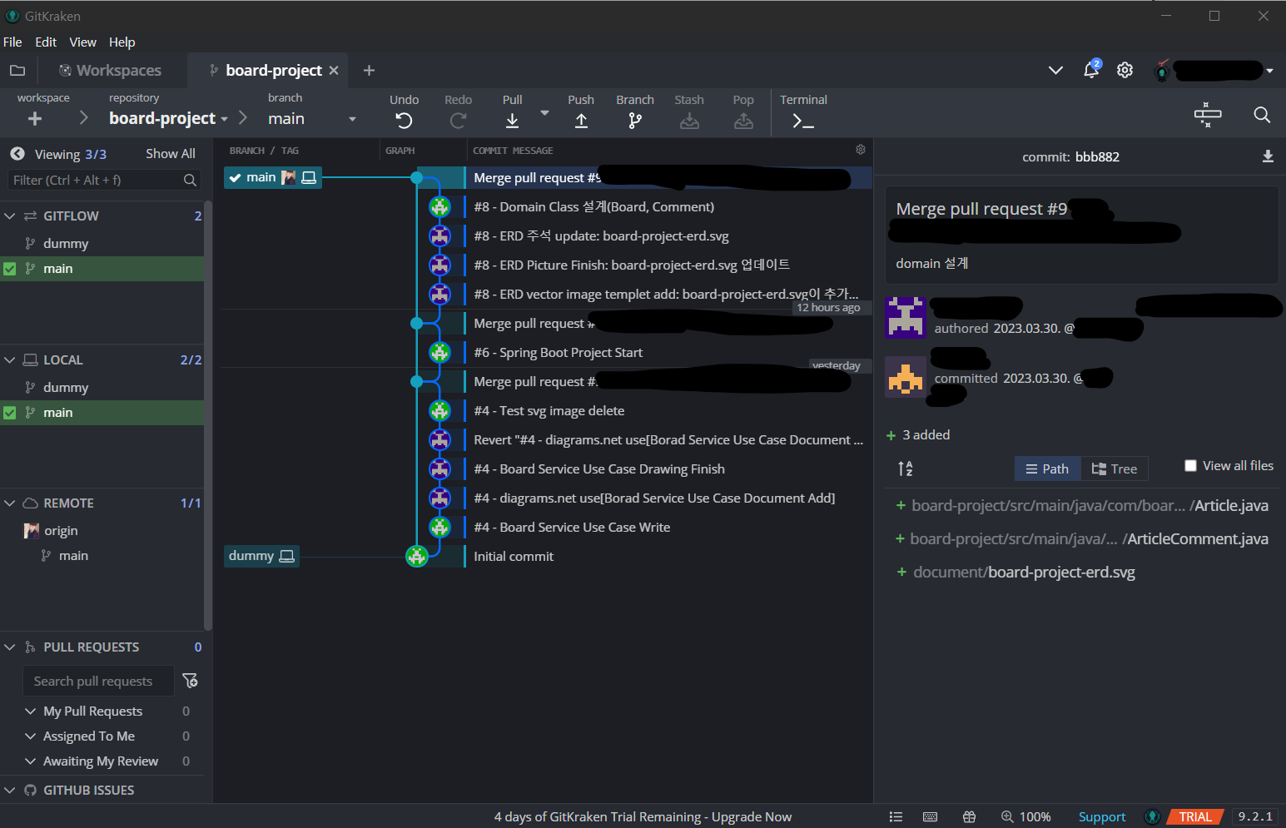1286x828 pixels.
Task: Switch file list to Path view
Action: [x=1047, y=469]
